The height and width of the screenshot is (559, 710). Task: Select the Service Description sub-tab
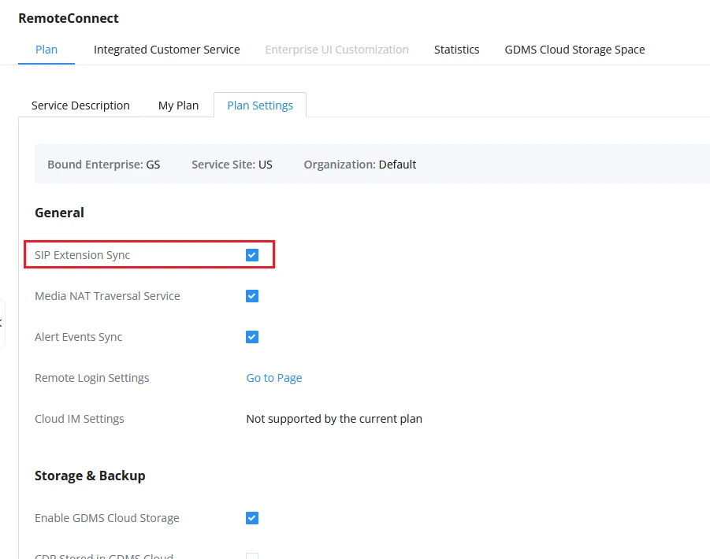coord(80,106)
